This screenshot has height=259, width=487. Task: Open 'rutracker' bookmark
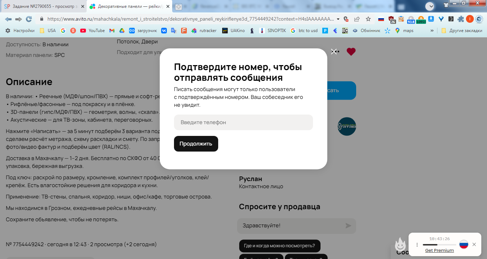(204, 31)
